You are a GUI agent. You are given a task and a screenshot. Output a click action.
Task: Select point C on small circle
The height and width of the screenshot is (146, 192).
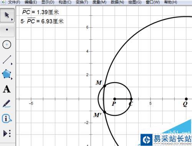click(131, 99)
